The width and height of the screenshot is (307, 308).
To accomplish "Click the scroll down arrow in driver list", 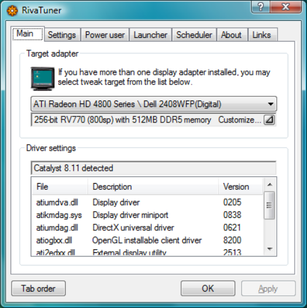I will point(270,249).
